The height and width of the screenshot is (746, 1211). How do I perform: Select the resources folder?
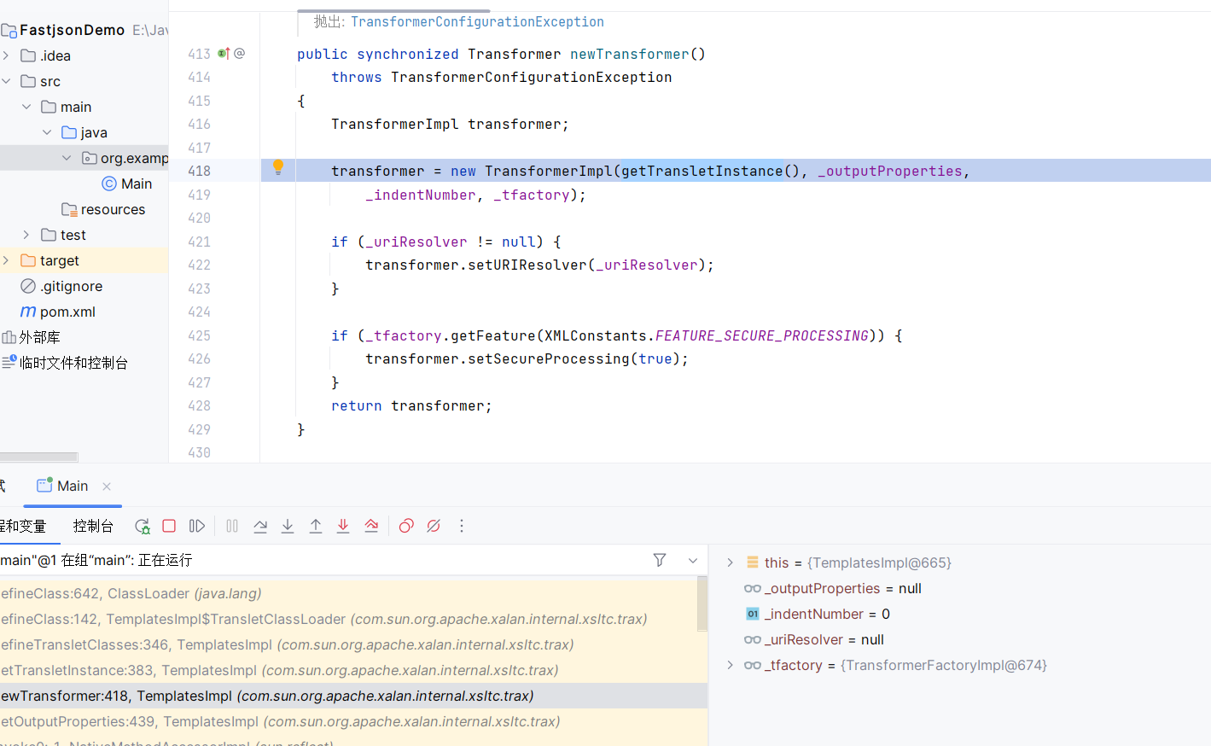click(x=103, y=209)
